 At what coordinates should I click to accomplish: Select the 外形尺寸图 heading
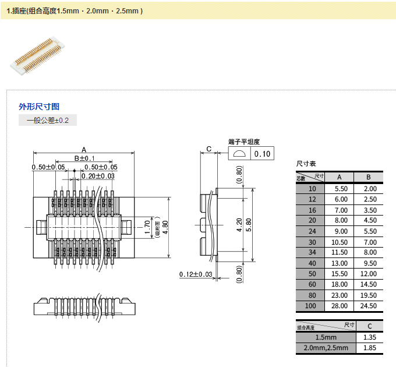[39, 107]
